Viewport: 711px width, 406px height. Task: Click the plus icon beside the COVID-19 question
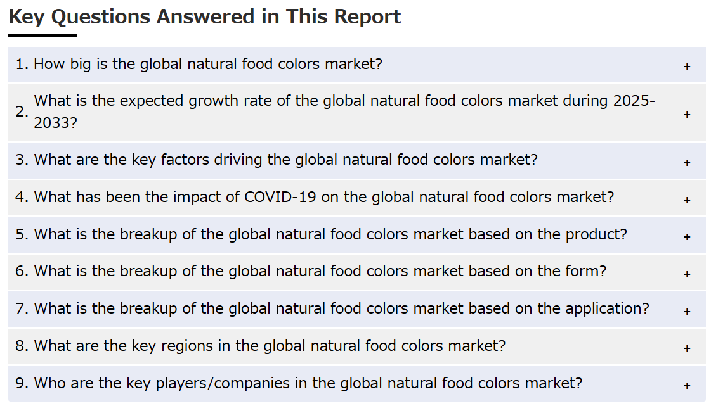point(686,200)
